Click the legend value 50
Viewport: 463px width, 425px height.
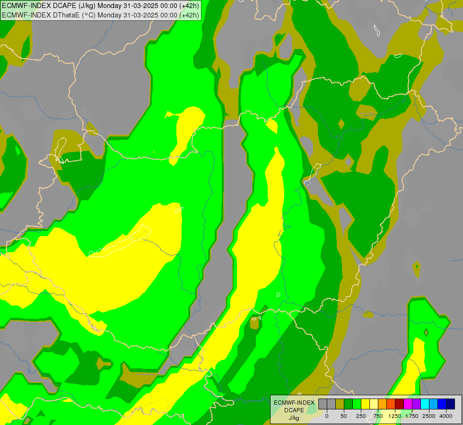click(344, 416)
